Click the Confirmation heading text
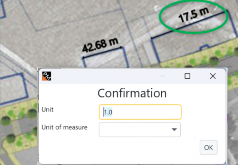Screen dimensions: 238x165 (x=132, y=93)
